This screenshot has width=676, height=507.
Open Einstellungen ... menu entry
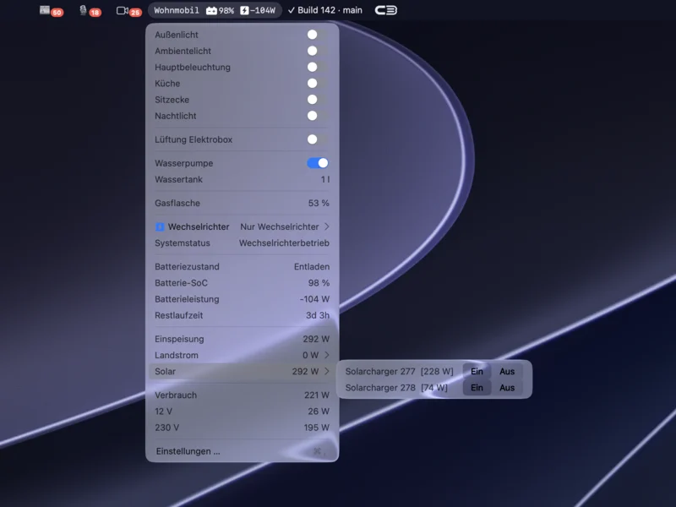pyautogui.click(x=242, y=451)
